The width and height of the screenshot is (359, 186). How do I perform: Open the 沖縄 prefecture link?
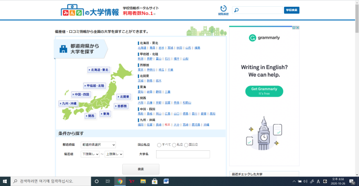(206, 125)
